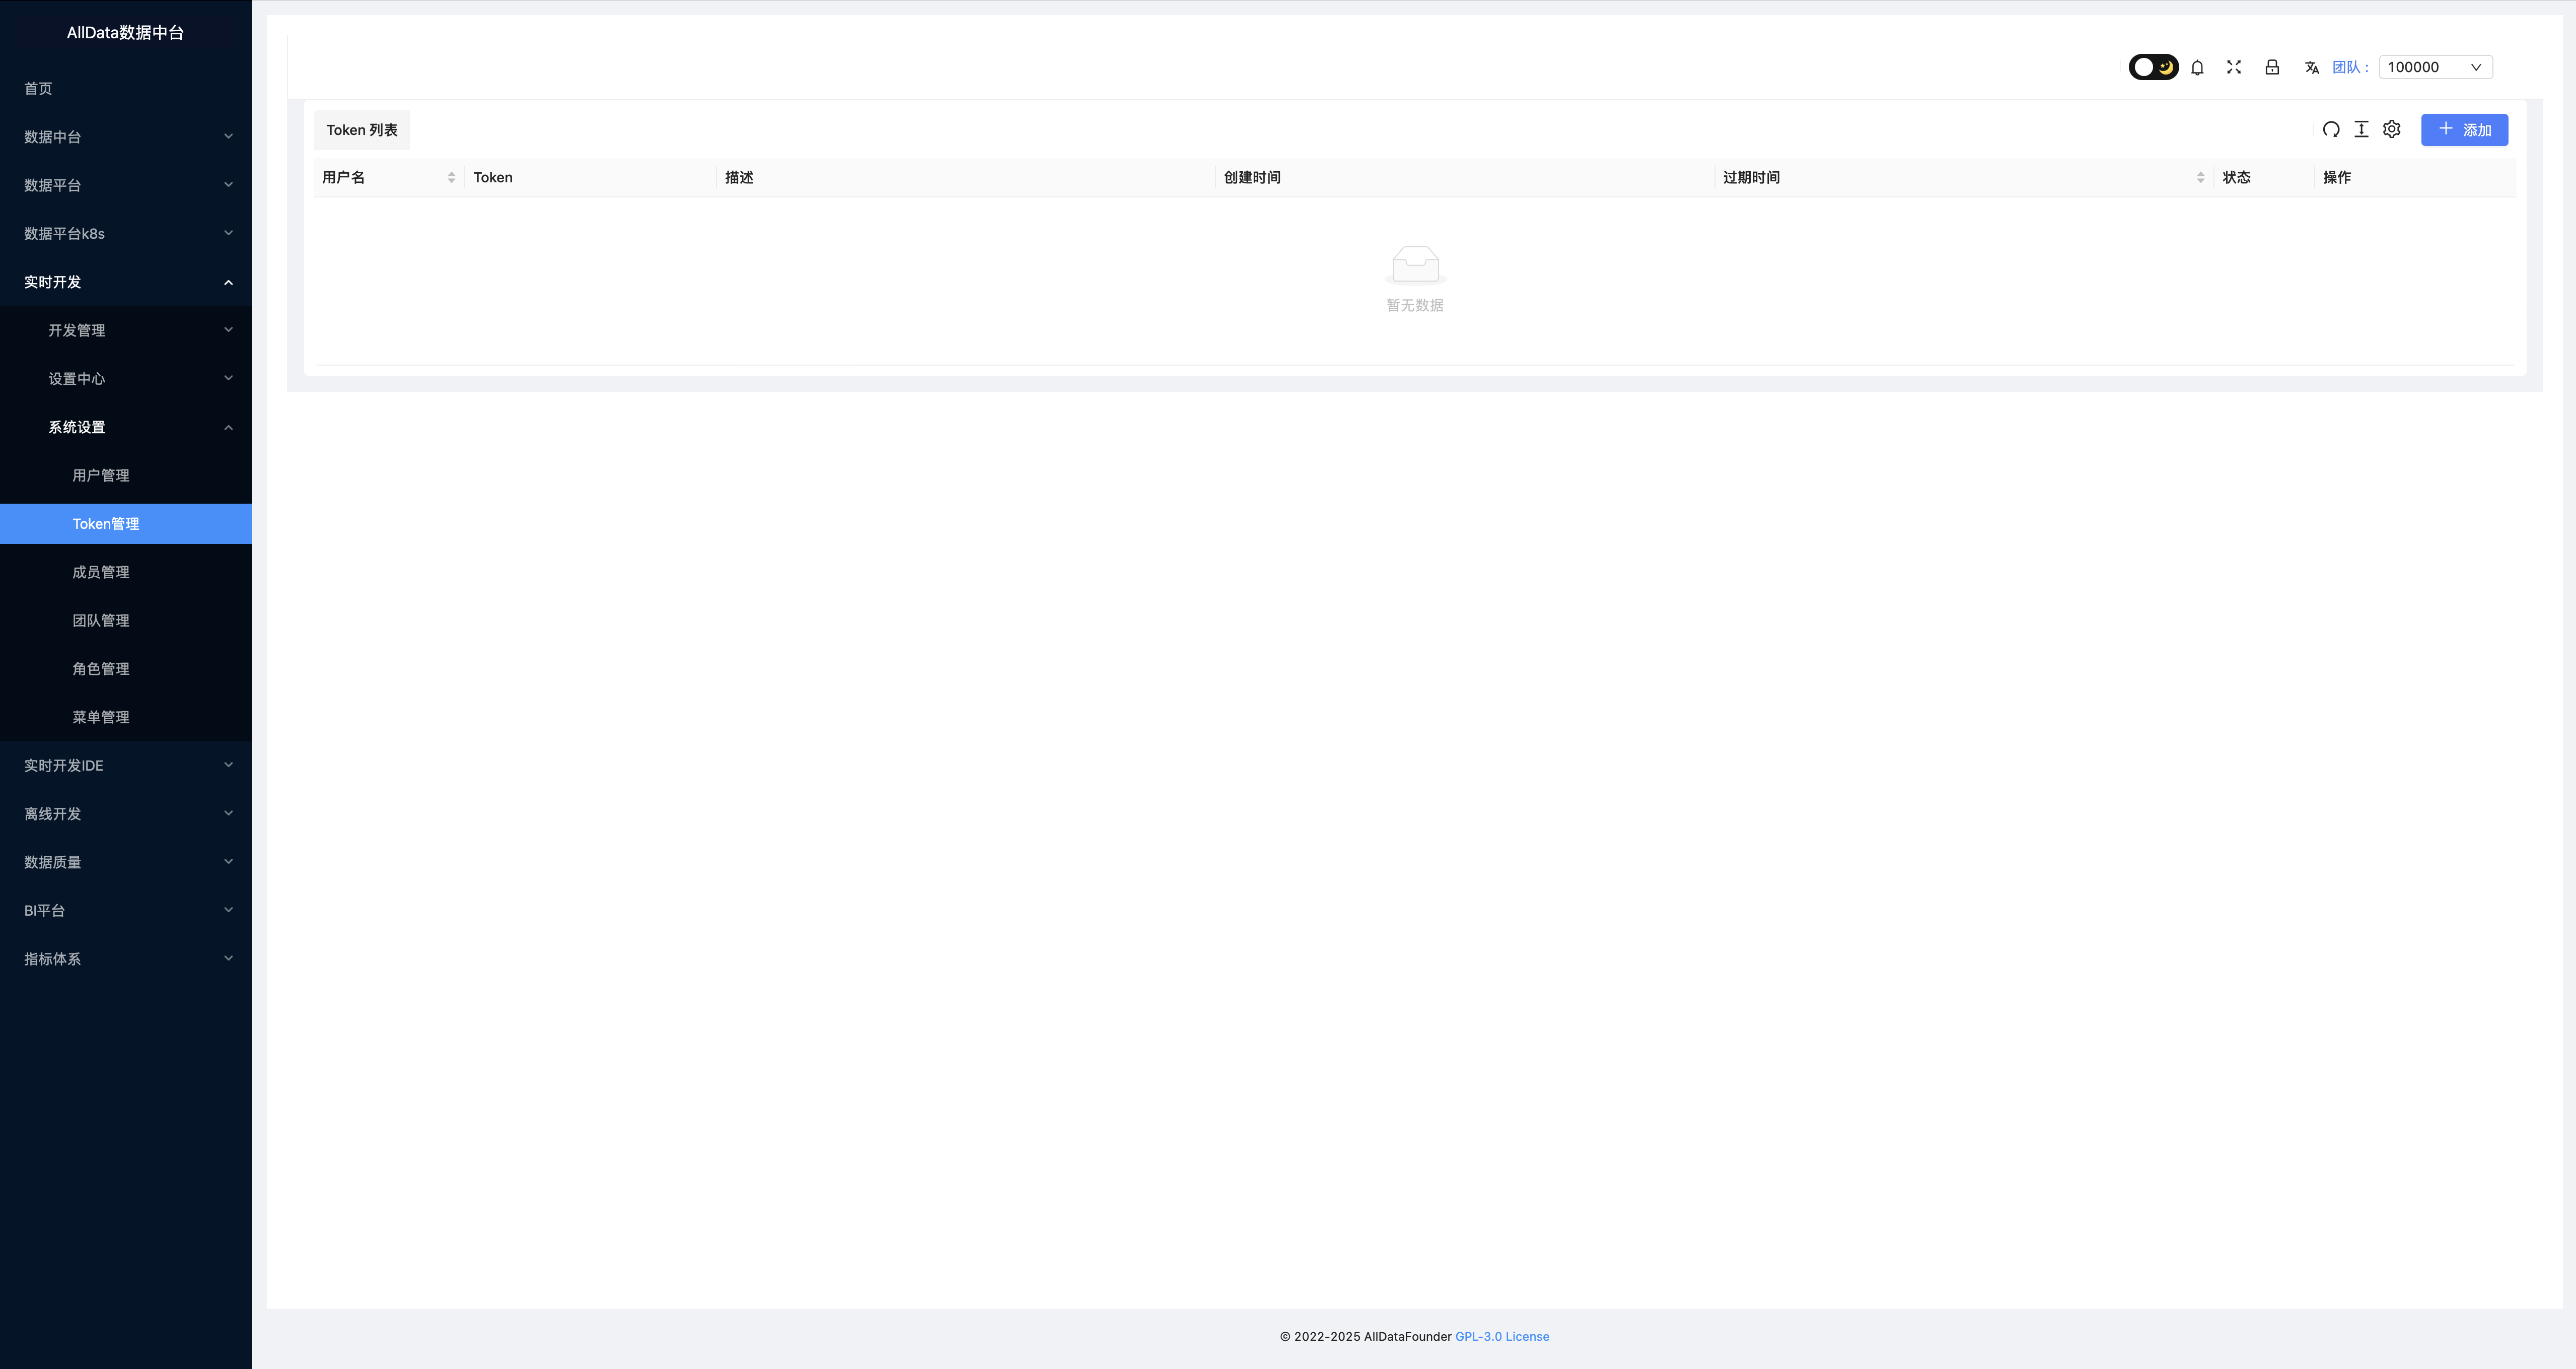Screen dimensions: 2576x1369
Task: Click the fullscreen expand icon
Action: (x=2234, y=66)
